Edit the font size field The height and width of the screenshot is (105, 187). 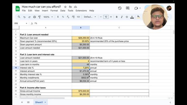(x=106, y=17)
